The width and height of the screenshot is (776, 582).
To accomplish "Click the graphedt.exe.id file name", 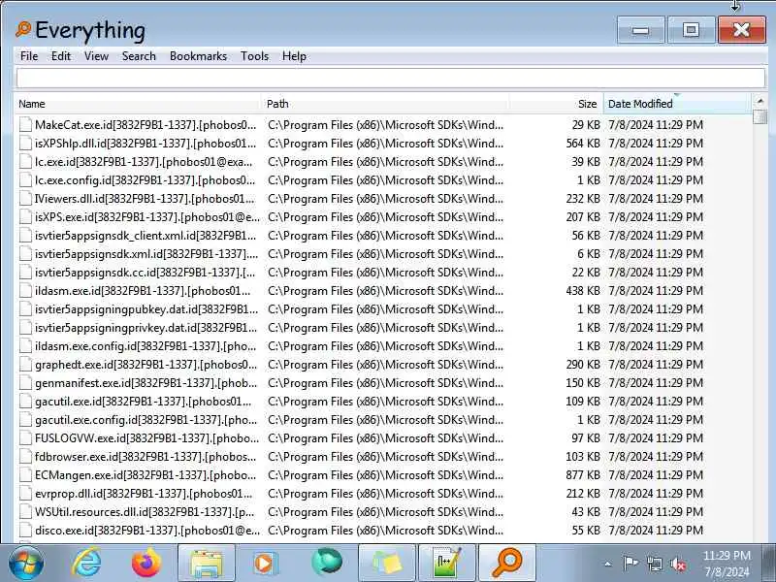I will point(146,365).
